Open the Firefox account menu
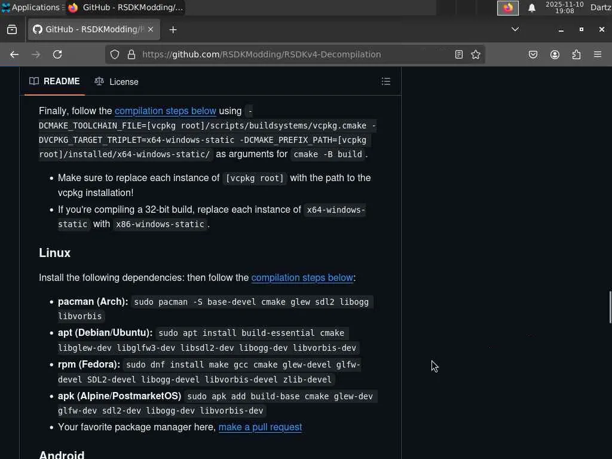The image size is (612, 459). click(555, 54)
